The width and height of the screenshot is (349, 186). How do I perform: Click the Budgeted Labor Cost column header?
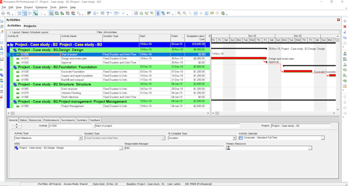pyautogui.click(x=195, y=38)
